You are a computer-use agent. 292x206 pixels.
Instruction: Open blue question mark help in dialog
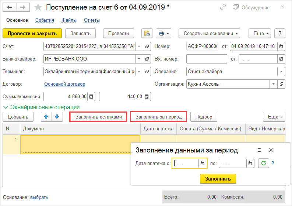click(x=273, y=164)
